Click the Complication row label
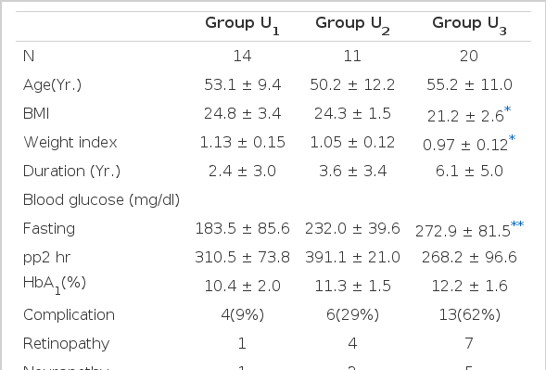Screen dimensions: 546x370 tap(69, 315)
